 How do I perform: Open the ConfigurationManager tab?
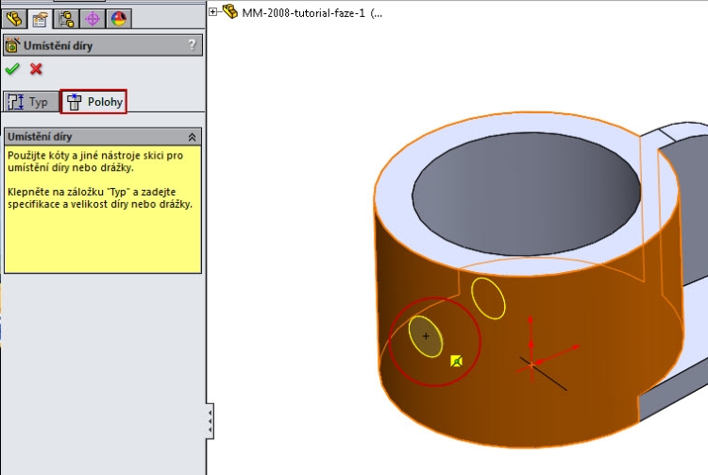tap(66, 19)
